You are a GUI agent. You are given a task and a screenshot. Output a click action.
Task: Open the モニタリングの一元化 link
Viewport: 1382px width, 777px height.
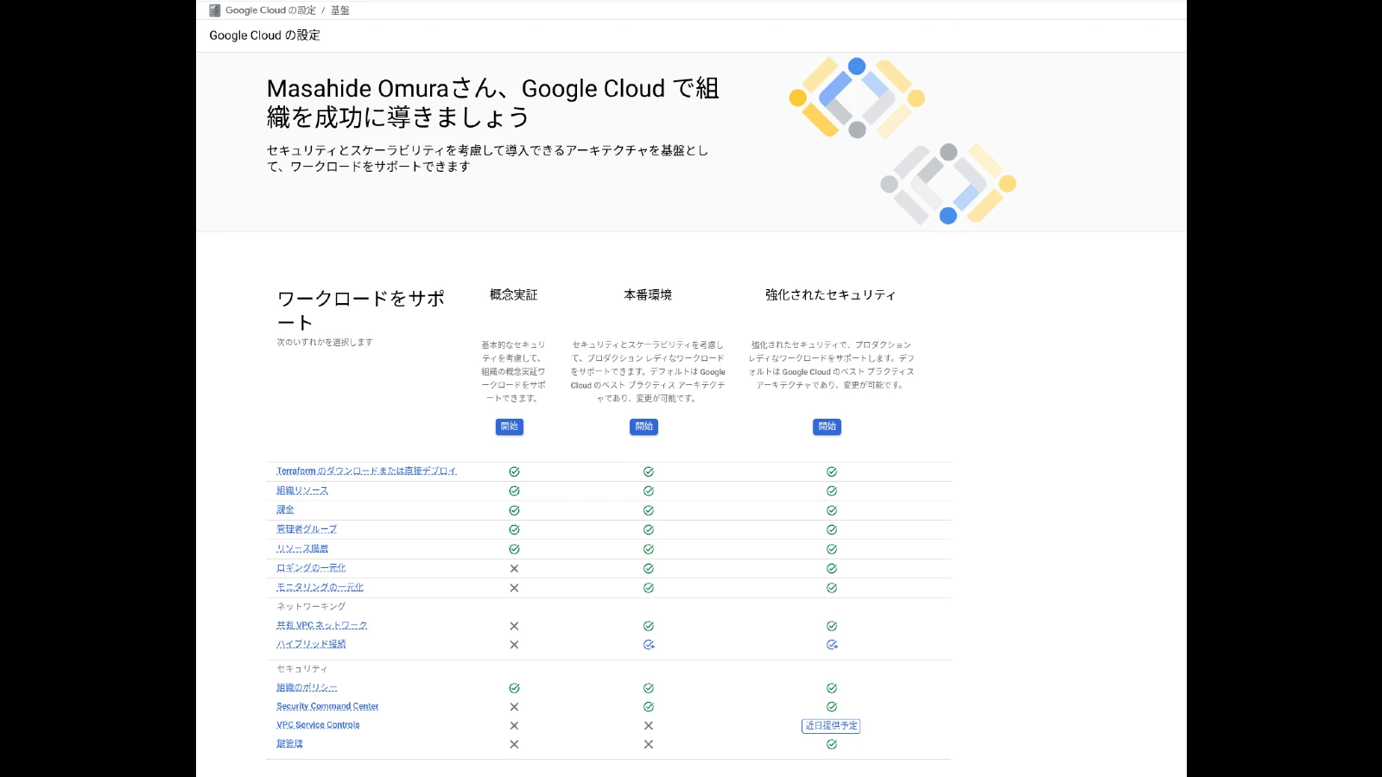[320, 587]
